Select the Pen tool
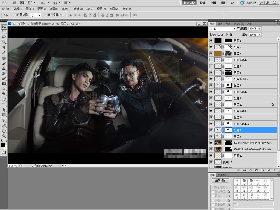The width and height of the screenshot is (280, 210). coord(4,100)
